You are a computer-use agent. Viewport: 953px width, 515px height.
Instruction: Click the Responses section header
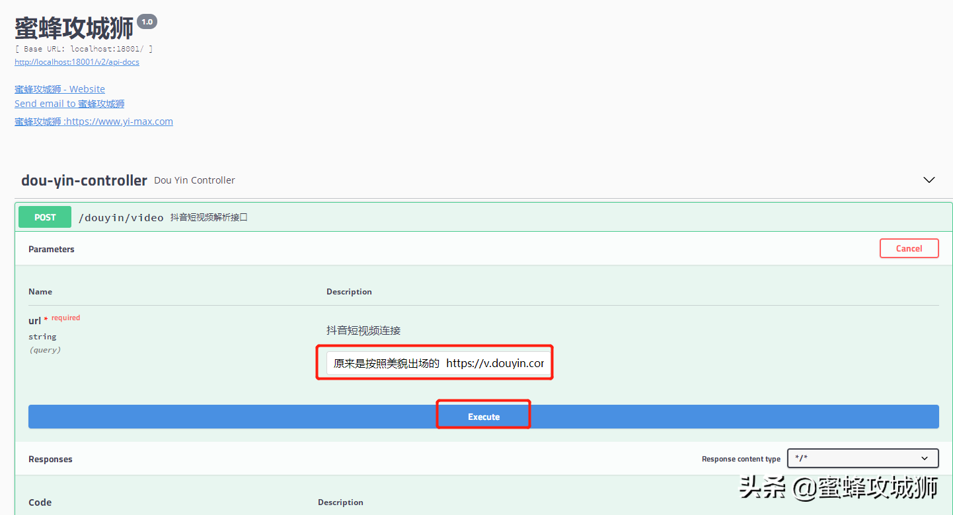click(x=50, y=459)
